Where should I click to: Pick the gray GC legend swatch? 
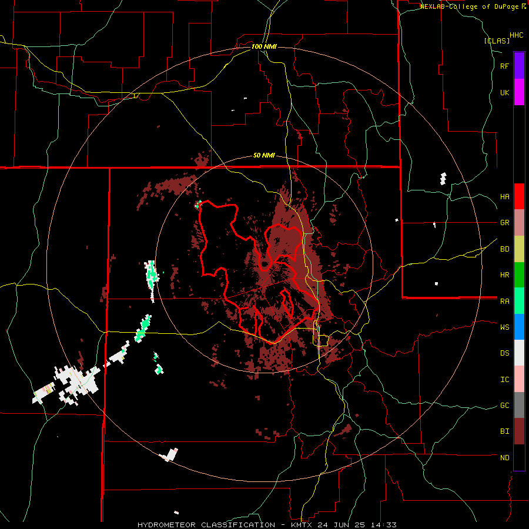[519, 405]
